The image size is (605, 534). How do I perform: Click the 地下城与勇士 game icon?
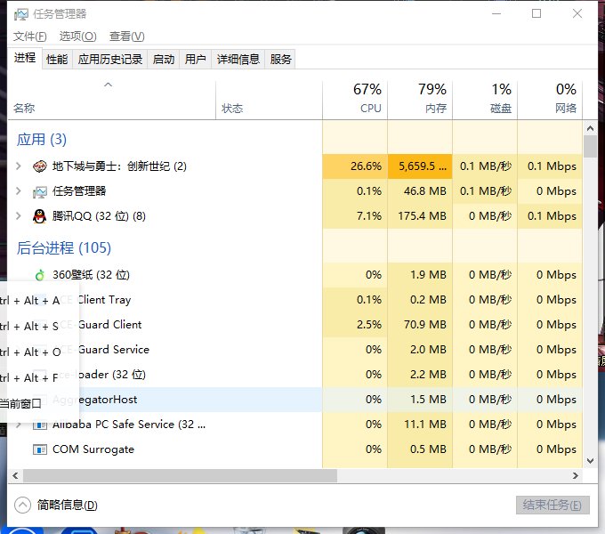click(x=40, y=166)
